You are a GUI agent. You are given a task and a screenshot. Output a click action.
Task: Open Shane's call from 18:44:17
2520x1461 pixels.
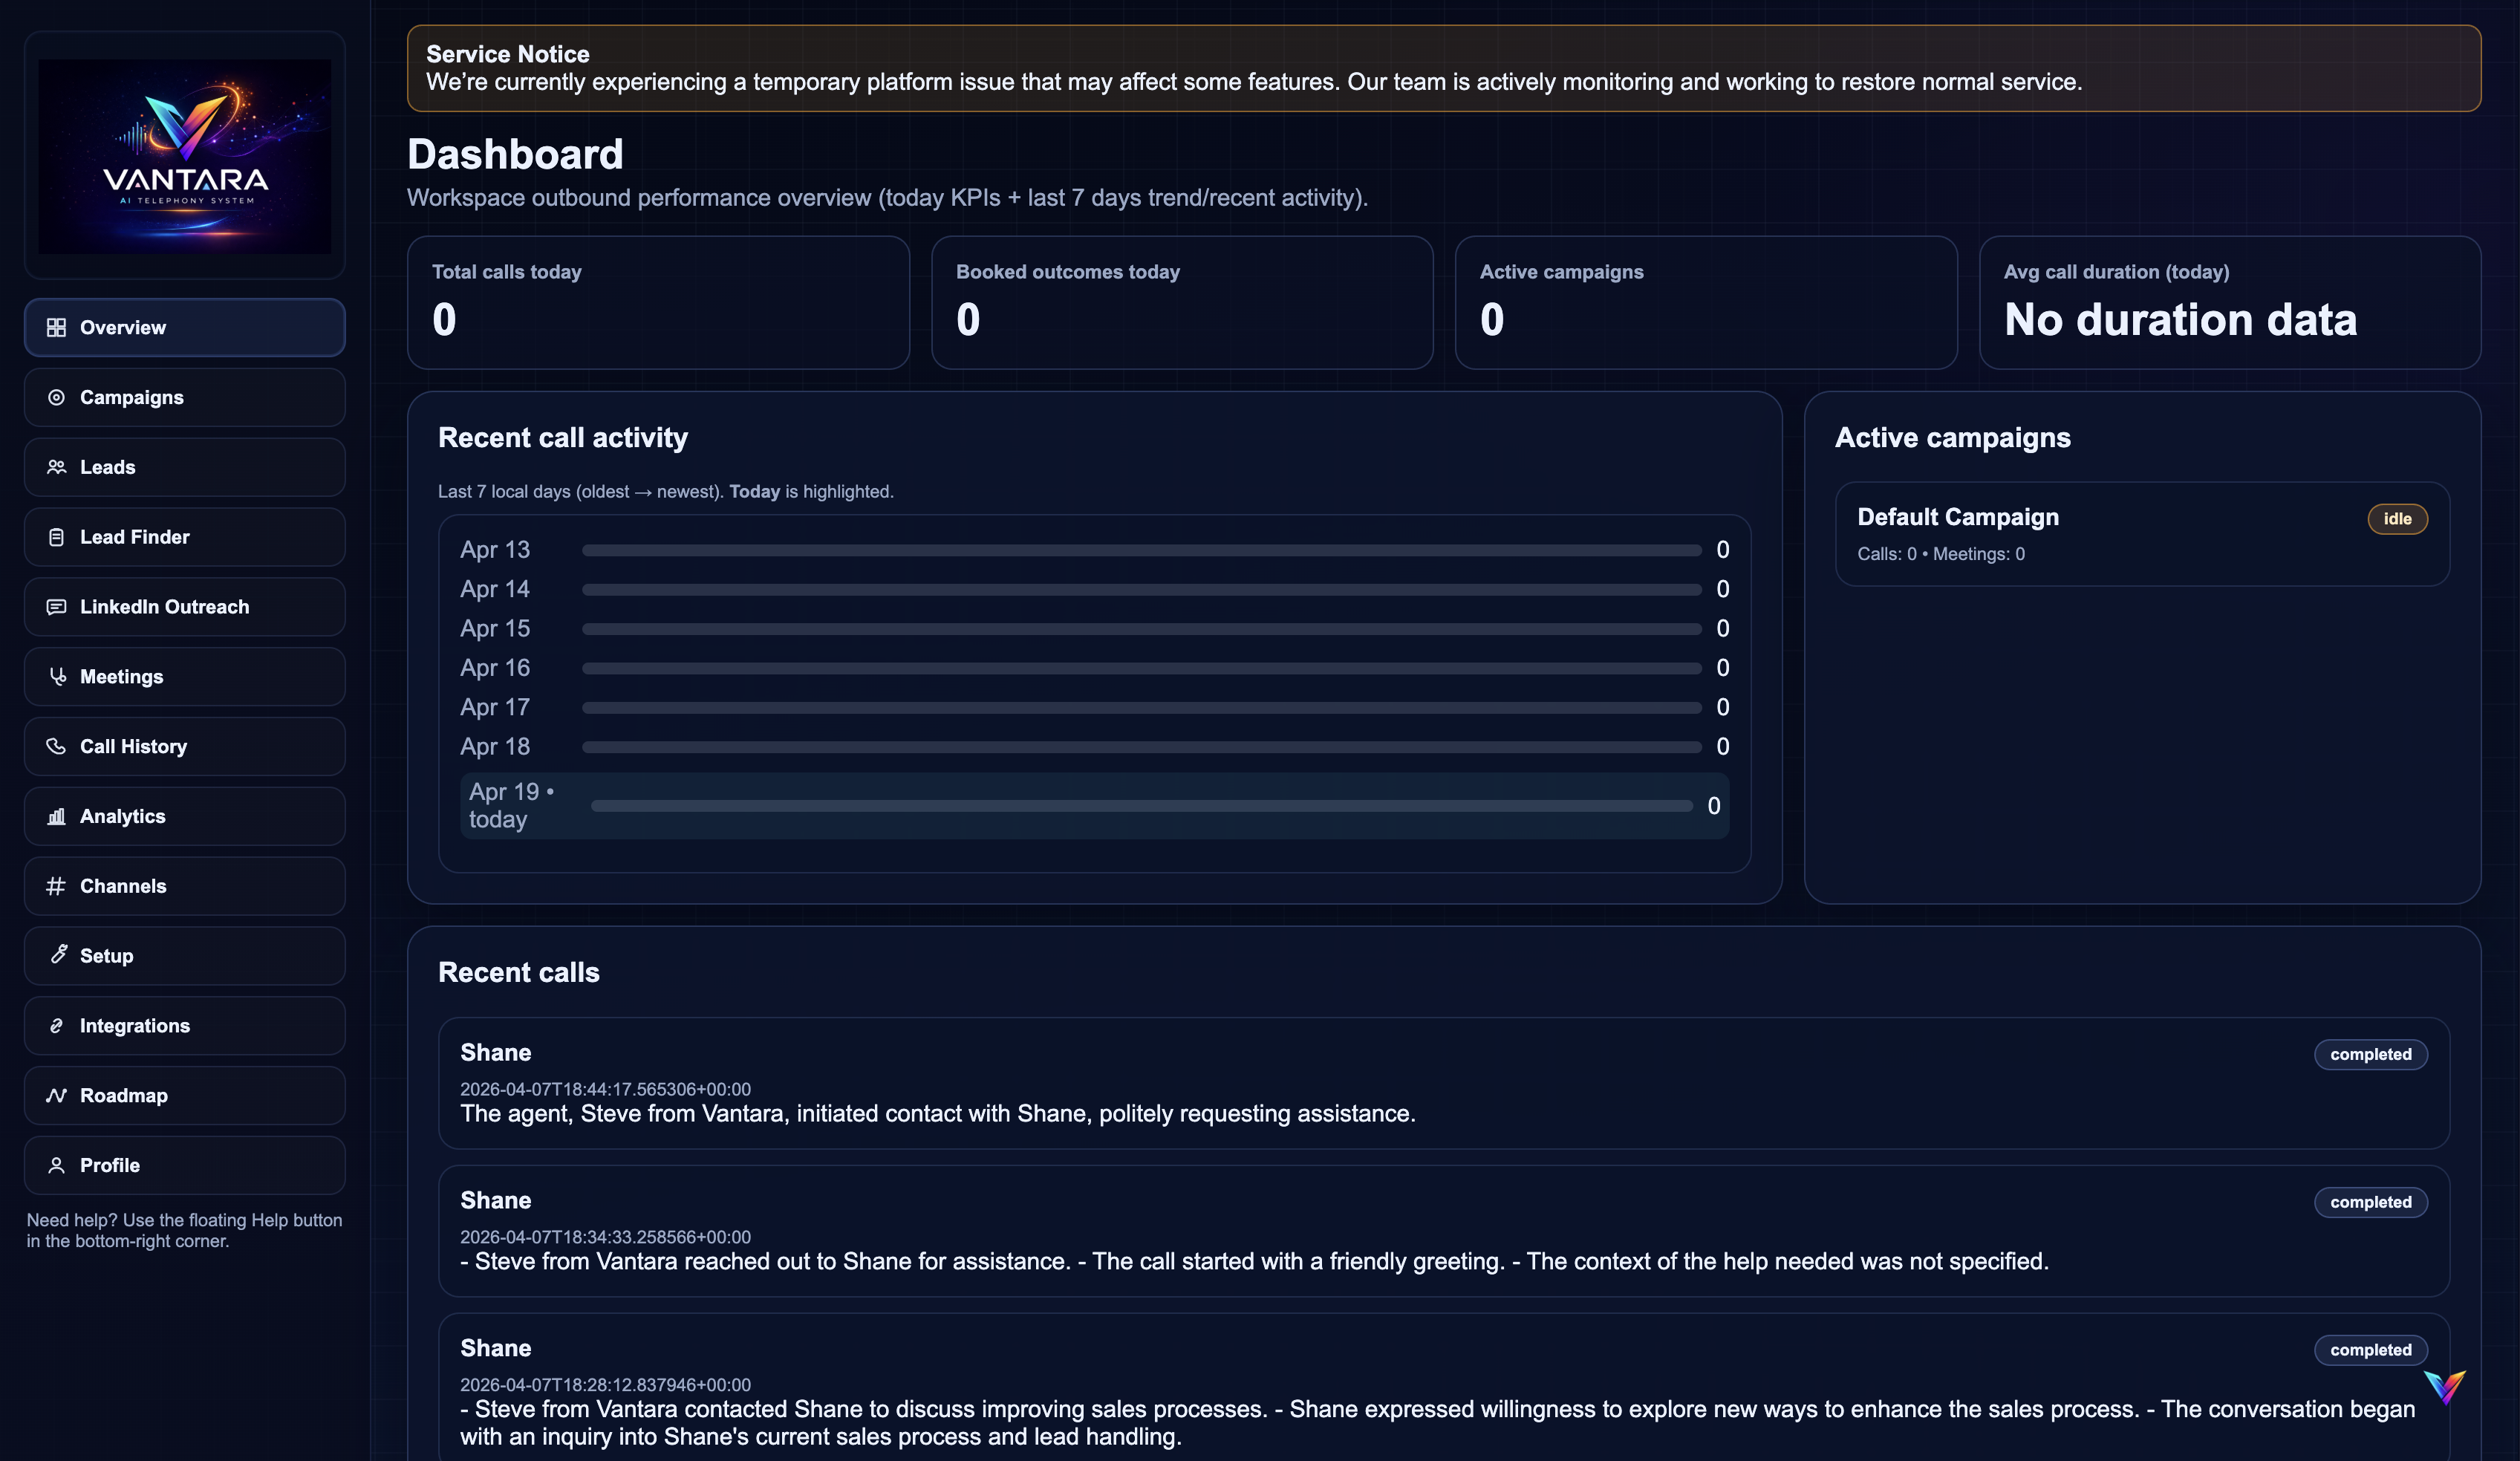pos(1443,1083)
